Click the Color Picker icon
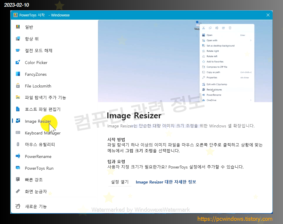Viewport: 283px width, 224px height. pos(18,62)
